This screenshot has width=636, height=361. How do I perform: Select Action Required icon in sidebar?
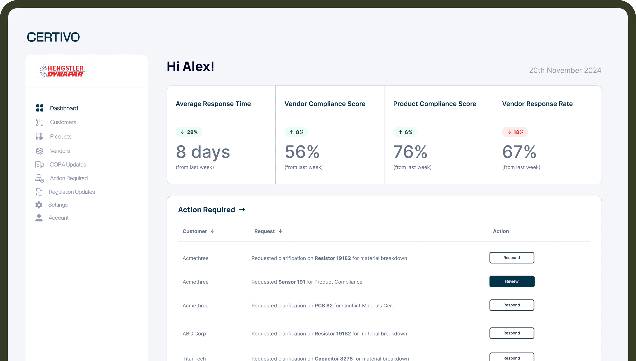[39, 178]
